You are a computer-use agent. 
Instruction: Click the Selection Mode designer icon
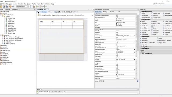tap(55, 12)
